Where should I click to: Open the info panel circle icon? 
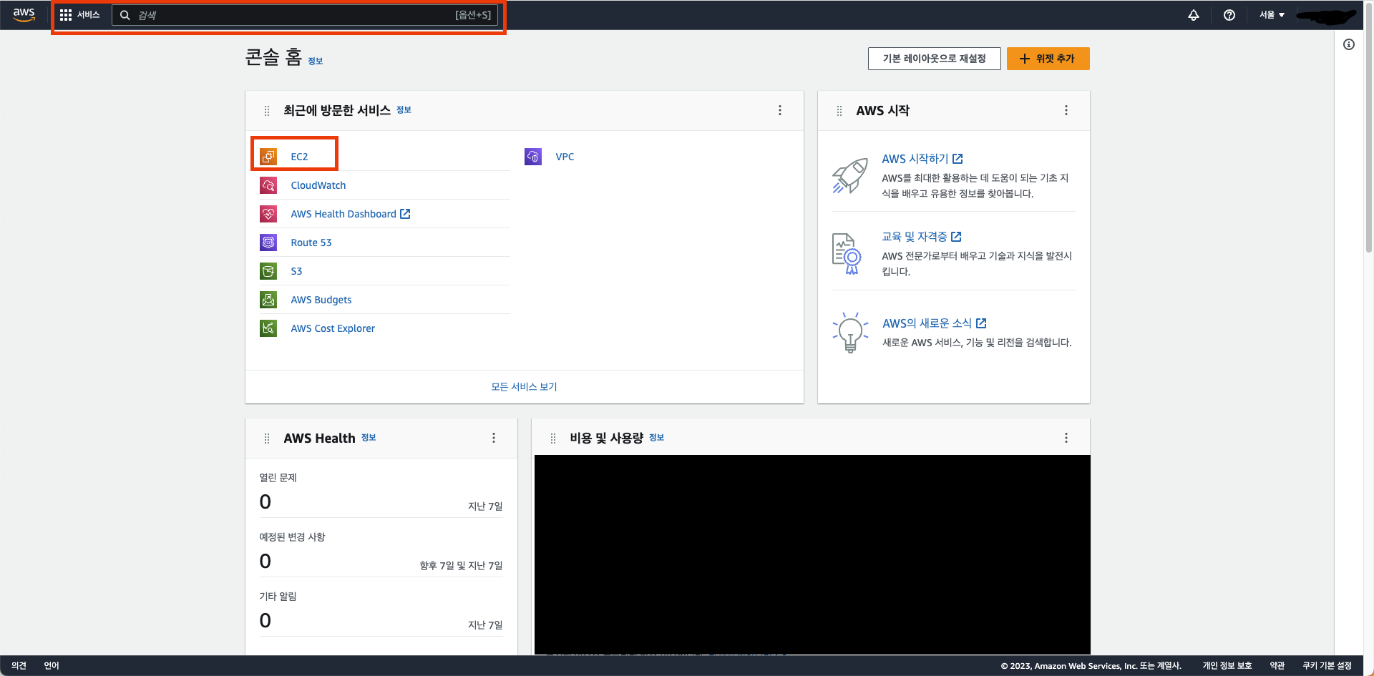point(1349,44)
